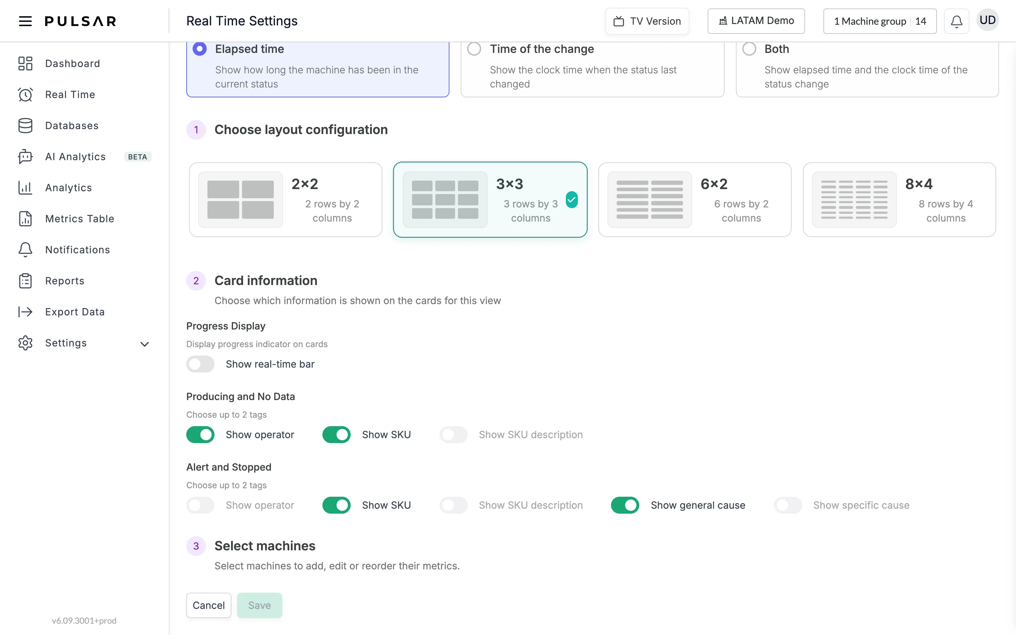Go to Real Time menu item

coord(84,95)
